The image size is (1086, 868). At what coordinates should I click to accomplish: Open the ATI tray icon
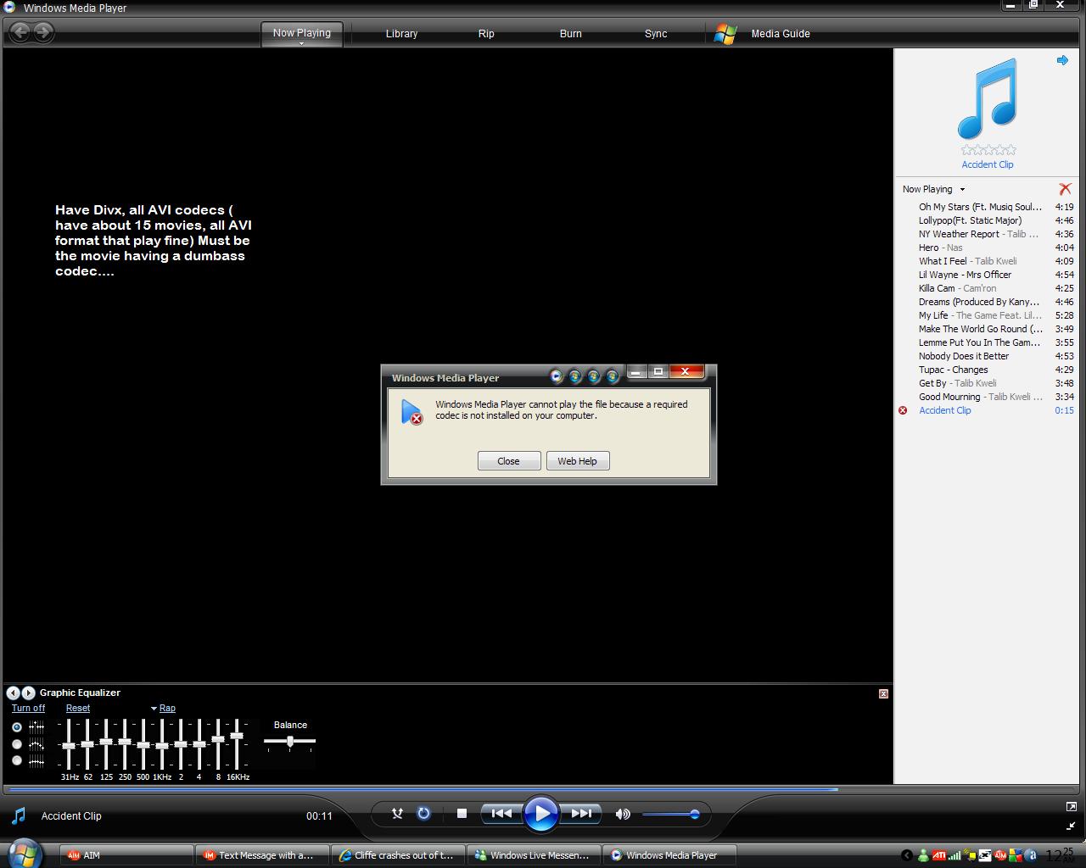(939, 855)
